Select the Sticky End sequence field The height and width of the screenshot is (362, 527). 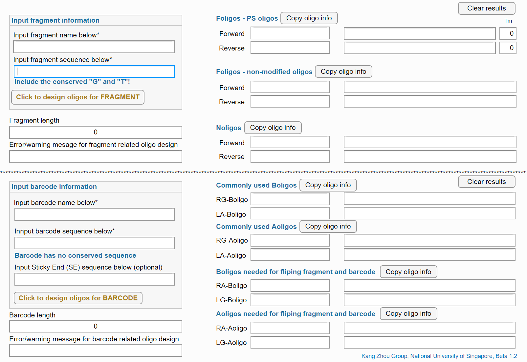pos(95,279)
